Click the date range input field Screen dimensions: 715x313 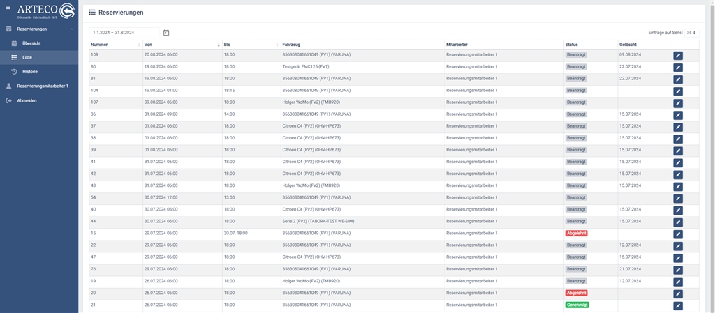(124, 33)
